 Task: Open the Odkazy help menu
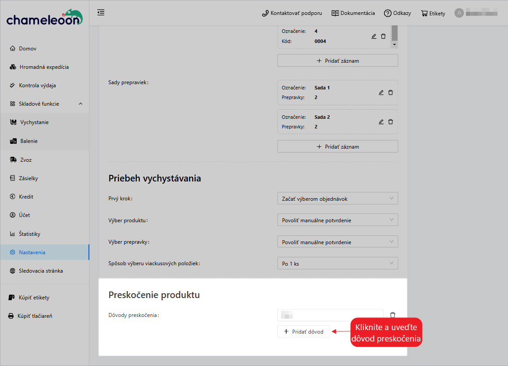[397, 13]
